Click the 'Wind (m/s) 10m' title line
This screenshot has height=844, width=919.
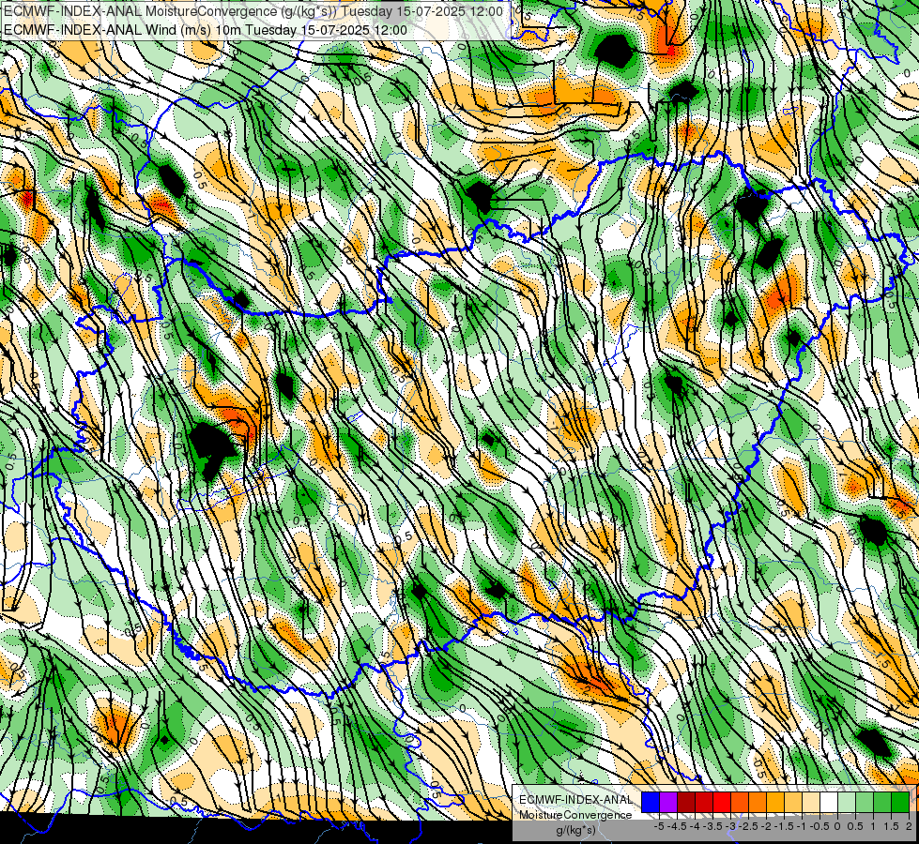206,30
